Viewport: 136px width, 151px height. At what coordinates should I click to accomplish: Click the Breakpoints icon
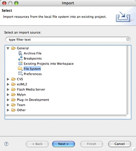click(20, 59)
